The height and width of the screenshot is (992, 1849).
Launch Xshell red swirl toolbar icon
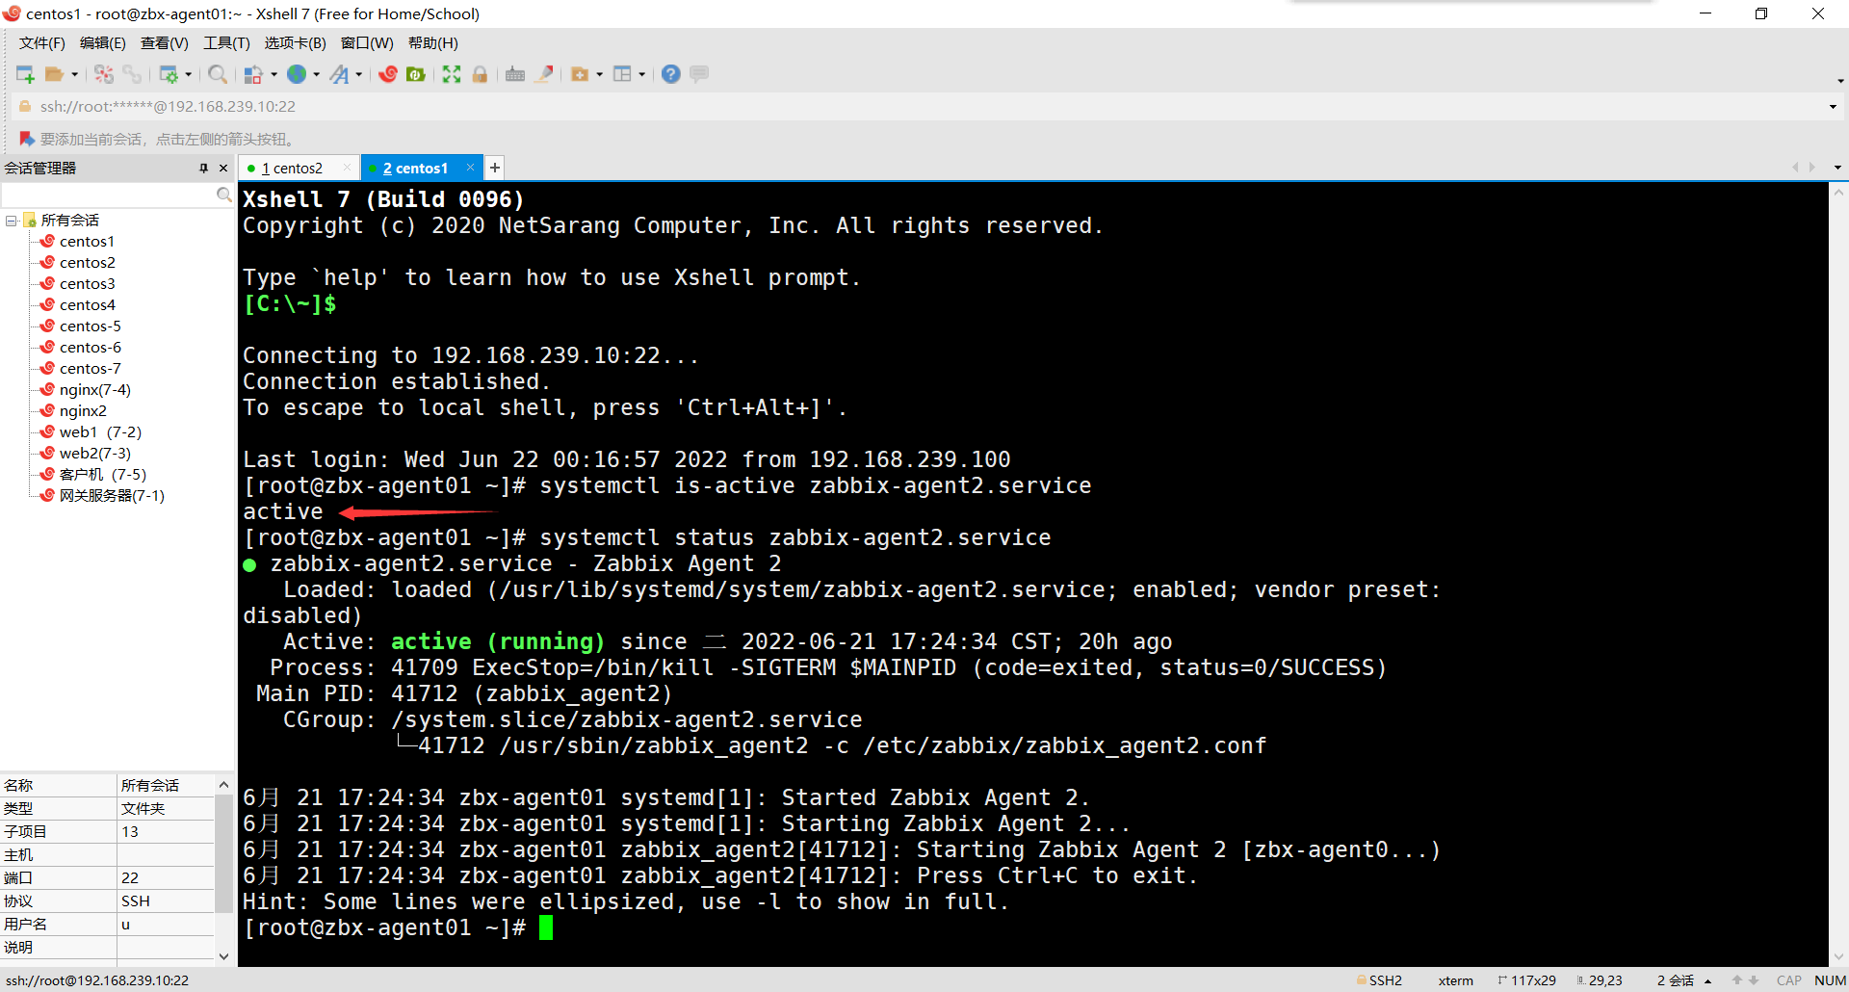pos(388,74)
